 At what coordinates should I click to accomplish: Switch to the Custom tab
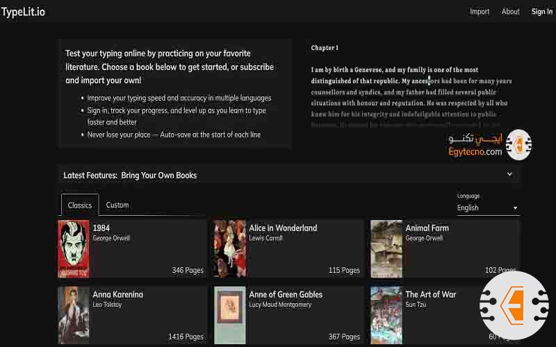117,205
